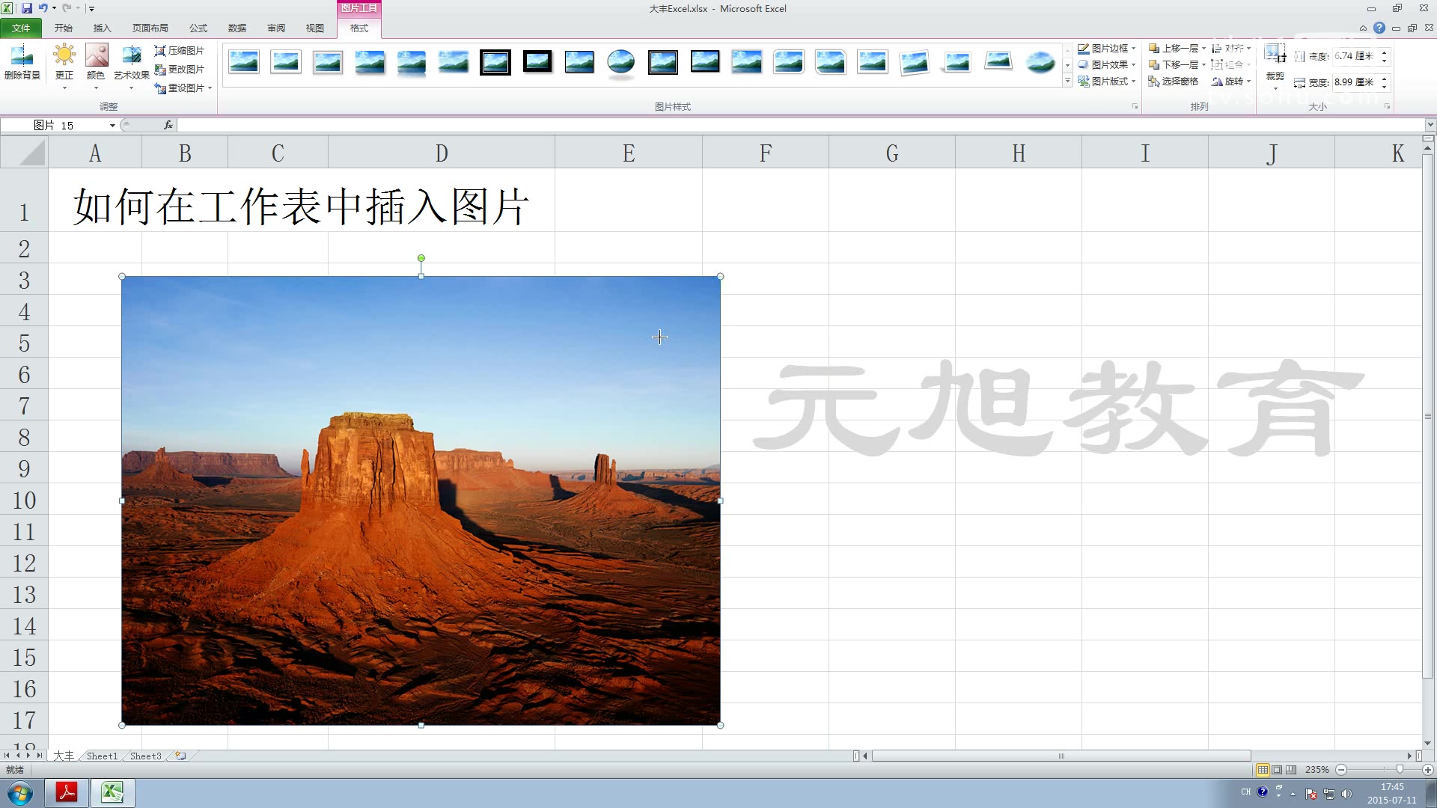Switch to Page Layout view in status bar
This screenshot has width=1437, height=808.
point(1277,770)
